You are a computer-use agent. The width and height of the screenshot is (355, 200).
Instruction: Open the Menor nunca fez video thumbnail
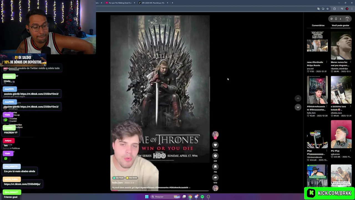(341, 45)
